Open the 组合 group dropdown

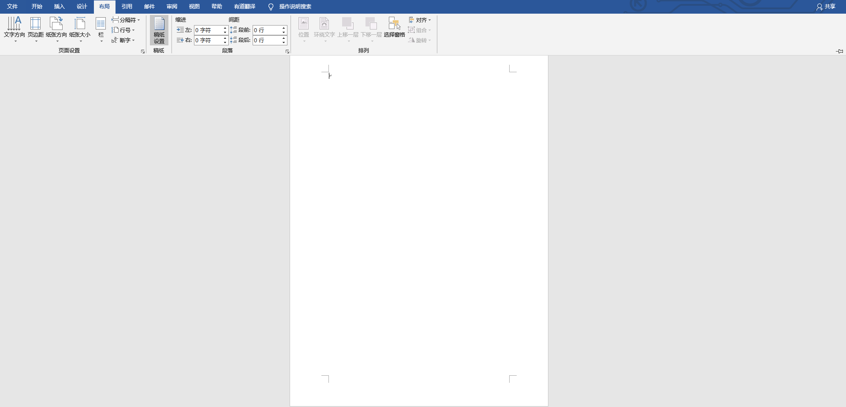[420, 30]
